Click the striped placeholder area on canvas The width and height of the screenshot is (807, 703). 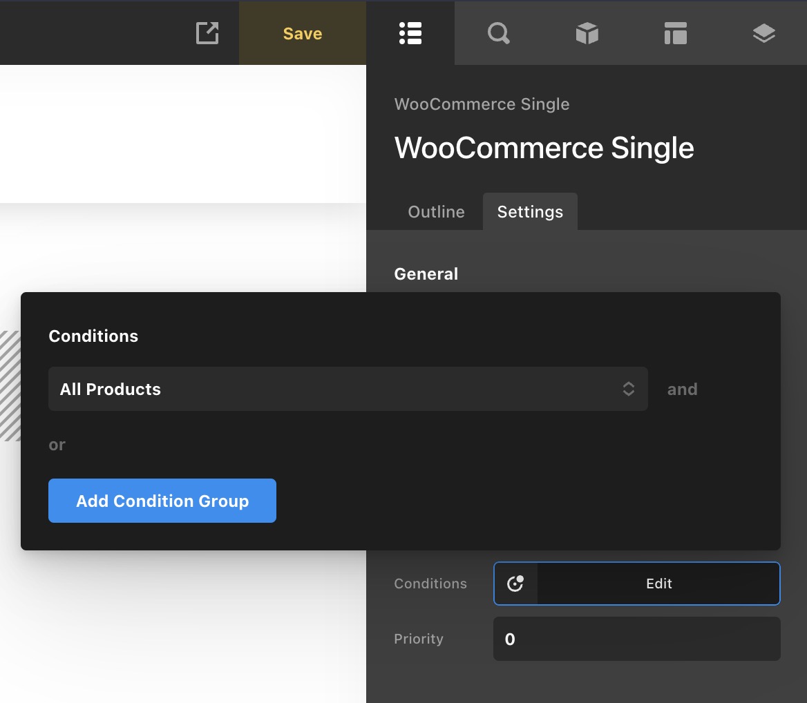[x=10, y=385]
